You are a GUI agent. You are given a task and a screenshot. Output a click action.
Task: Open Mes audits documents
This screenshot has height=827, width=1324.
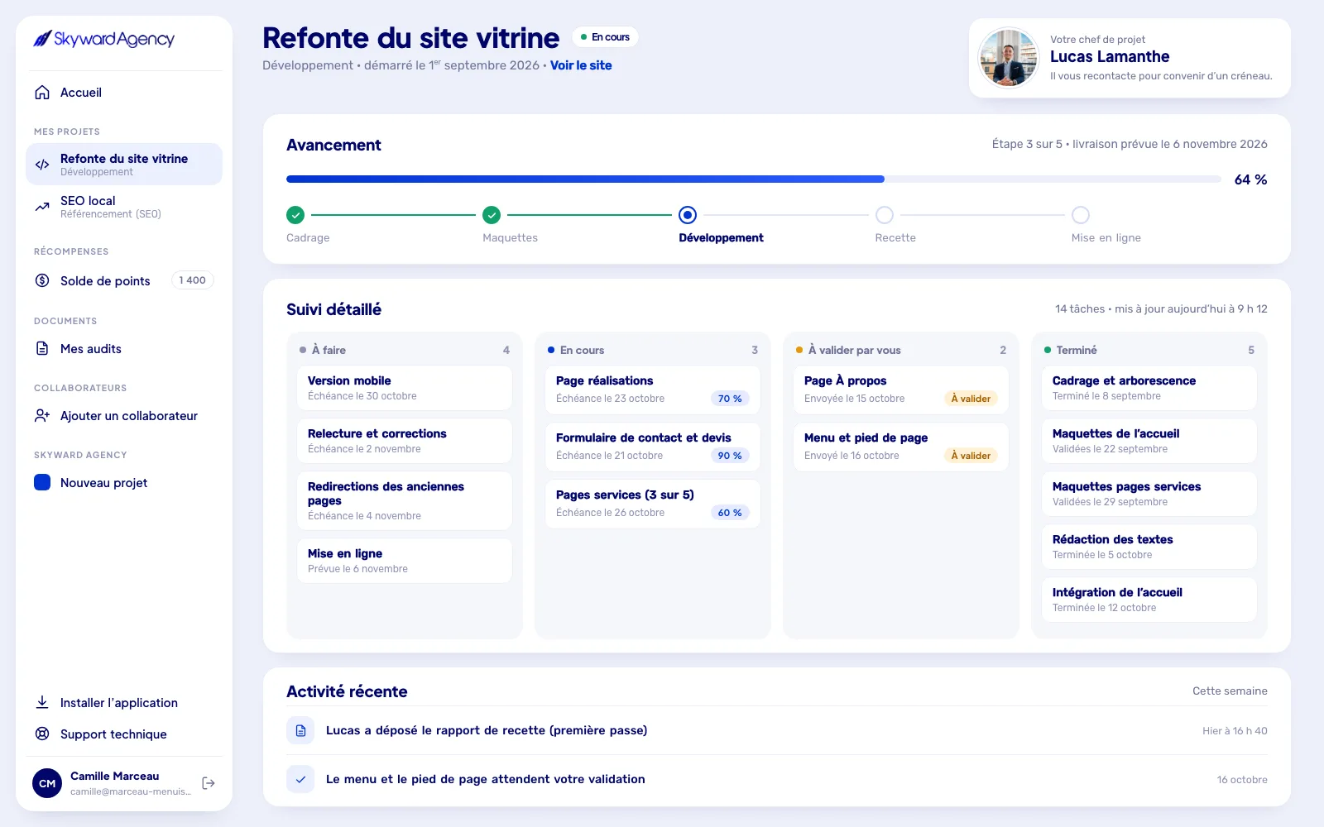pyautogui.click(x=124, y=348)
